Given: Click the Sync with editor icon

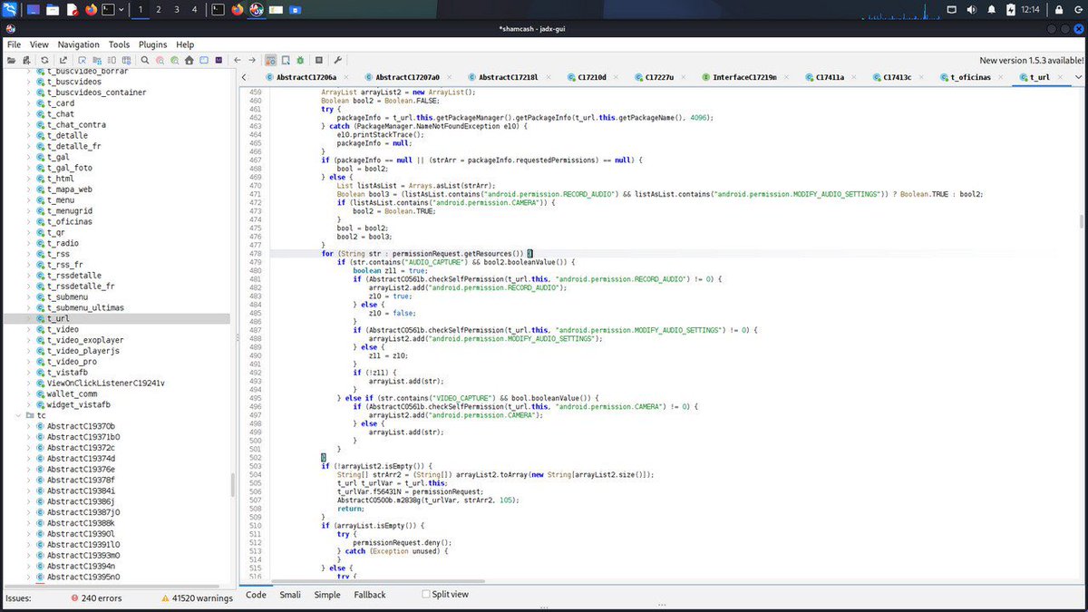Looking at the screenshot, I should 82,60.
